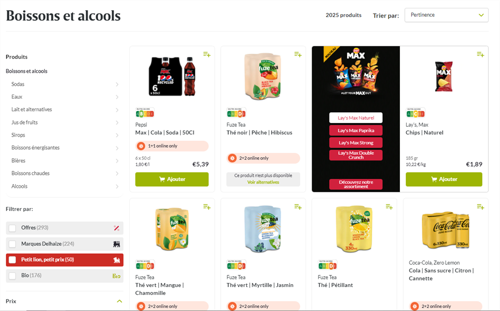The width and height of the screenshot is (500, 311).
Task: Open Voir alternatives link
Action: tap(263, 182)
